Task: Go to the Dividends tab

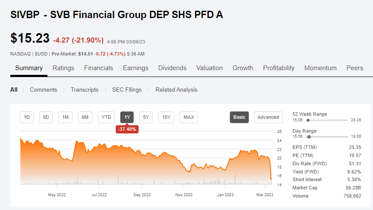Action: pos(172,68)
